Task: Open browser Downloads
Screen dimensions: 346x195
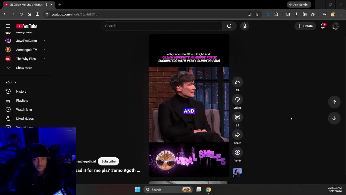Action: (297, 14)
